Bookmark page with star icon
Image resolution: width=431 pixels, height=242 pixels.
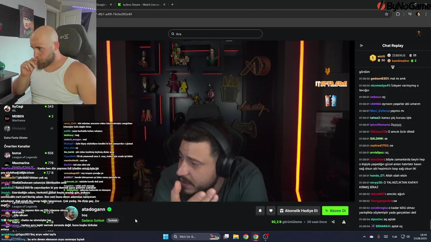[387, 14]
